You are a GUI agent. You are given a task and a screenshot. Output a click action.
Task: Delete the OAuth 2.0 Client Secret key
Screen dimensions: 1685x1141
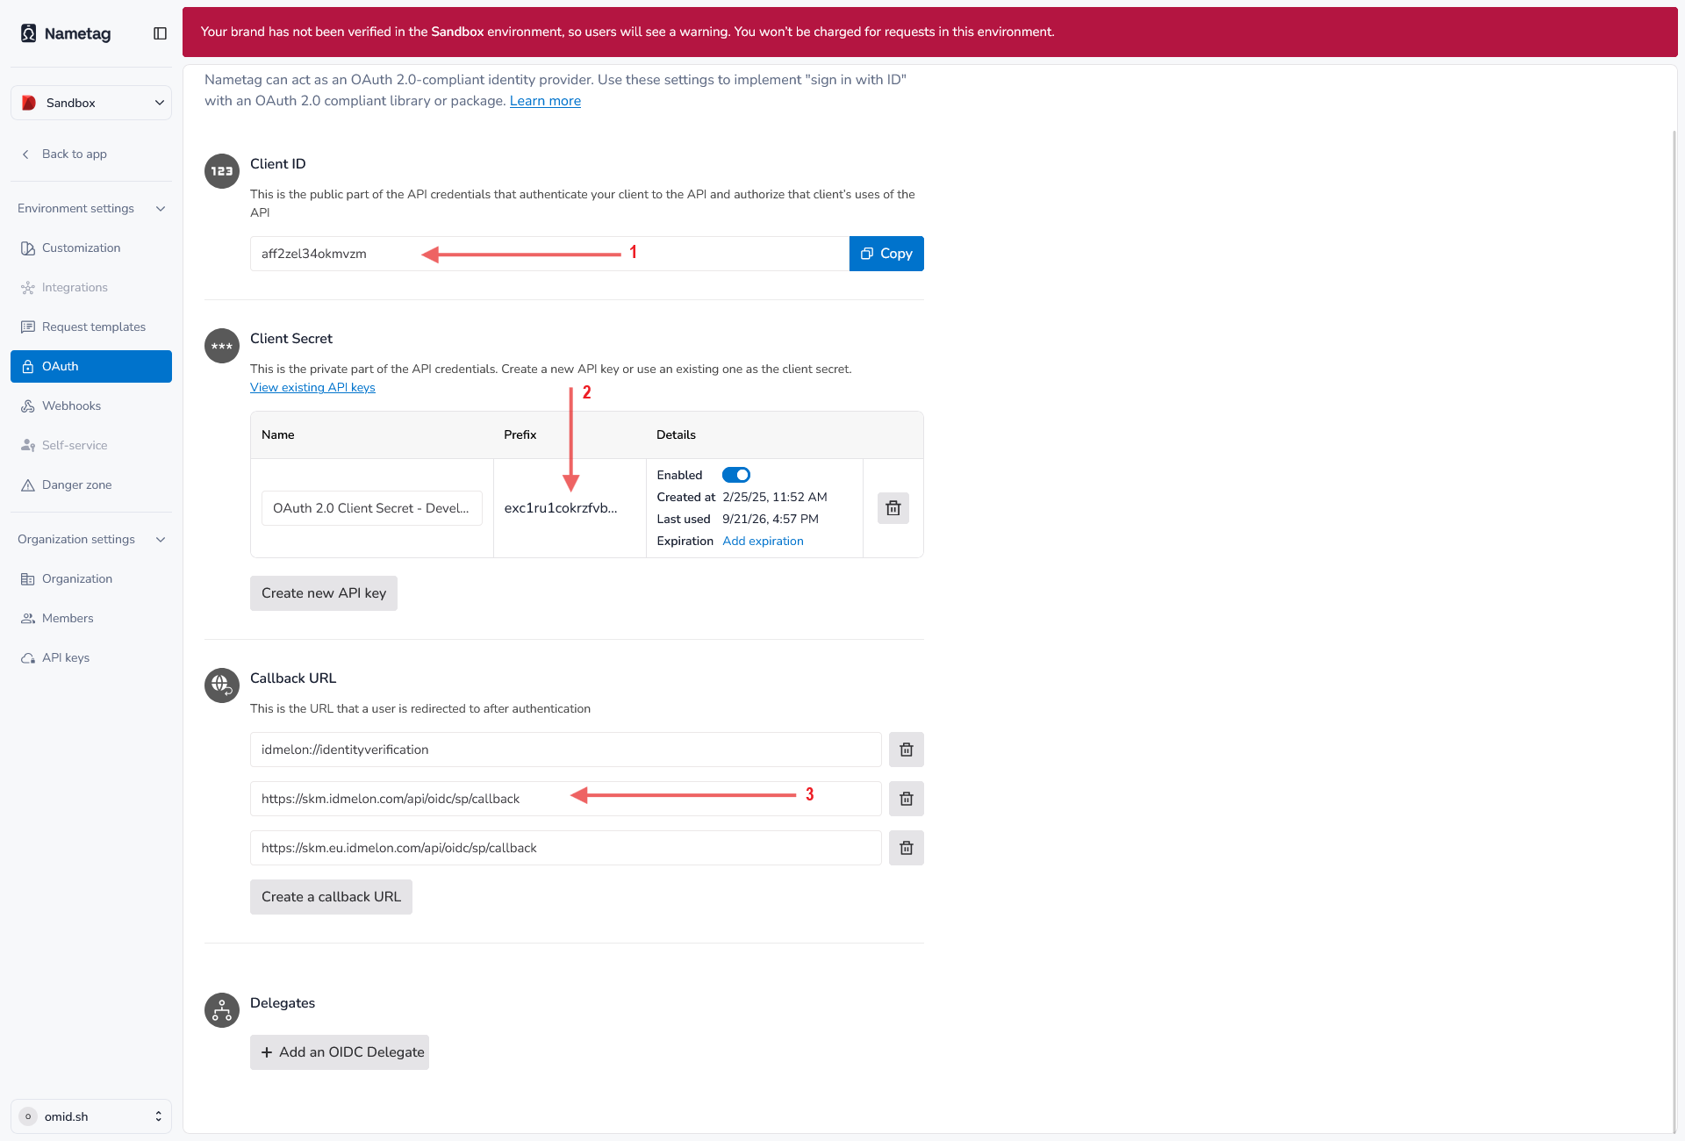pos(893,508)
